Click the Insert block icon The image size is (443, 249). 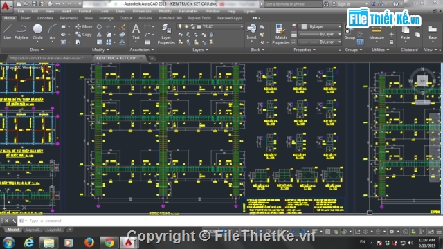[x=251, y=32]
